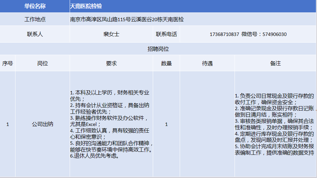Click the 联系人 label cell

(x=35, y=34)
